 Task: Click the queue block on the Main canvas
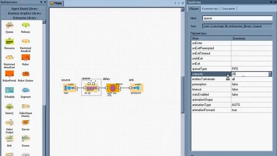pyautogui.click(x=91, y=88)
